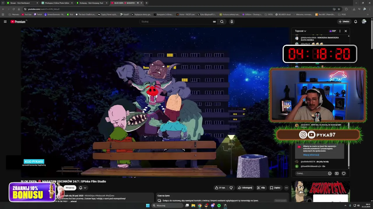
Task: Focus the Szukaj search field
Action: point(178,21)
